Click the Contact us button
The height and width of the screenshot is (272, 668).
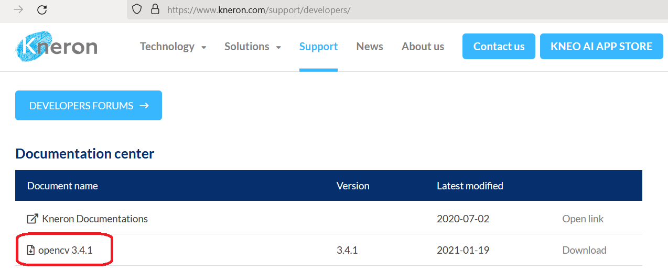[x=499, y=47]
